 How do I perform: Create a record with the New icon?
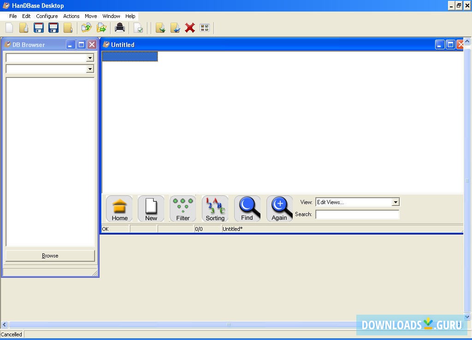click(x=151, y=208)
